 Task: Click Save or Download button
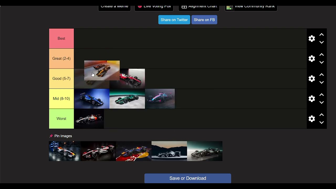188,178
